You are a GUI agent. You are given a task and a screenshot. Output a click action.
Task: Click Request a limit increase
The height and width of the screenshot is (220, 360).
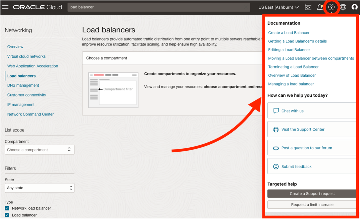pyautogui.click(x=312, y=204)
